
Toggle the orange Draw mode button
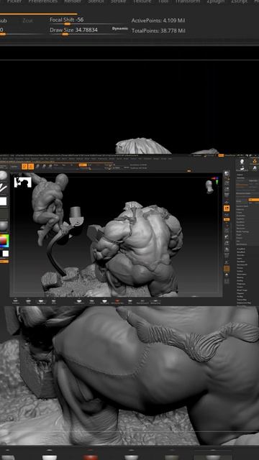[x=31, y=166]
